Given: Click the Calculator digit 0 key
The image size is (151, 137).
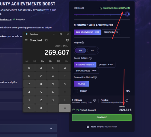Looking at the screenshot, I should tap(41, 108).
